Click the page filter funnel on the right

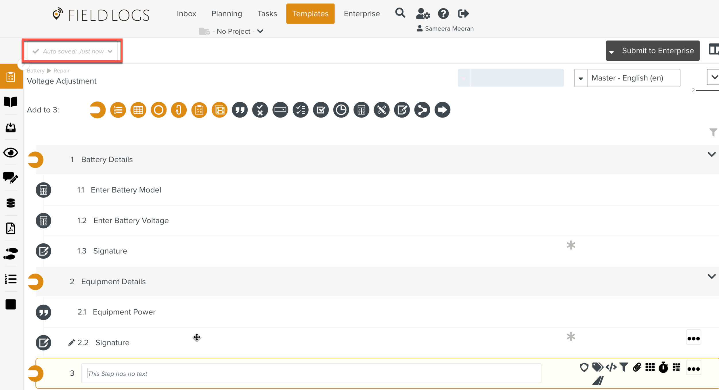(x=714, y=132)
